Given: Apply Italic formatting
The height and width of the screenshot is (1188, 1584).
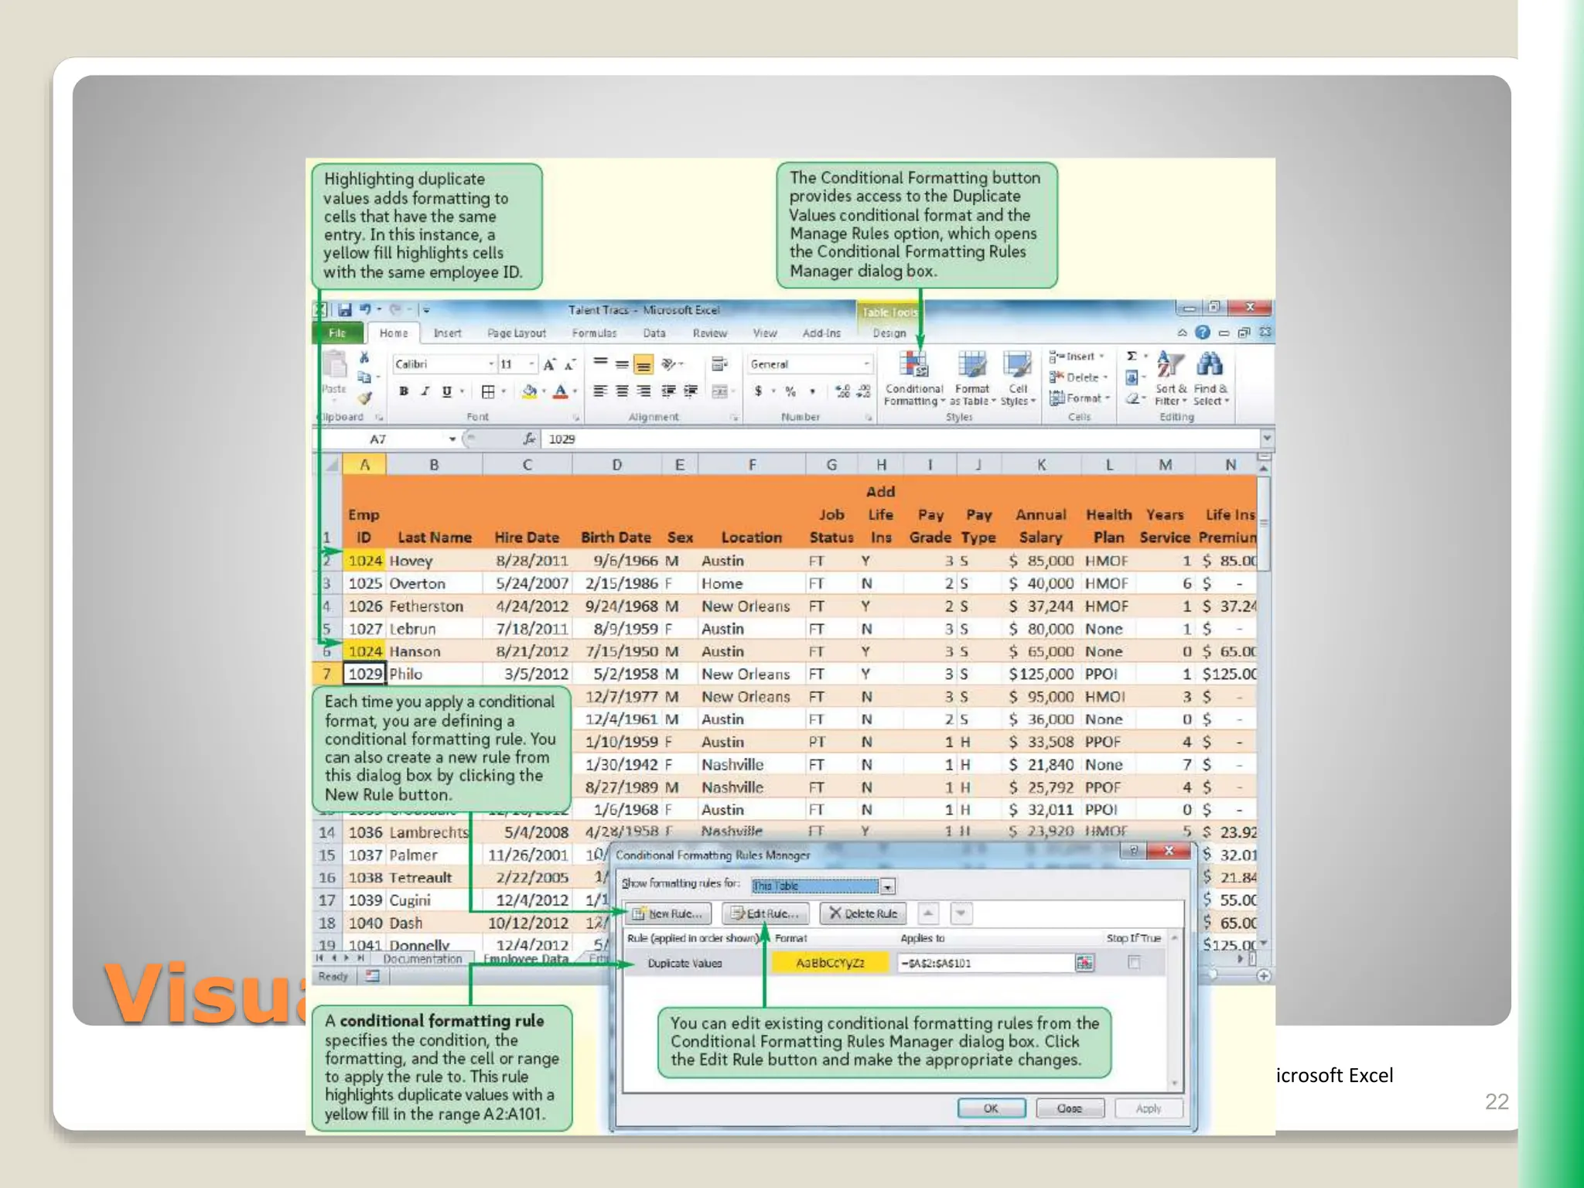Looking at the screenshot, I should (425, 391).
